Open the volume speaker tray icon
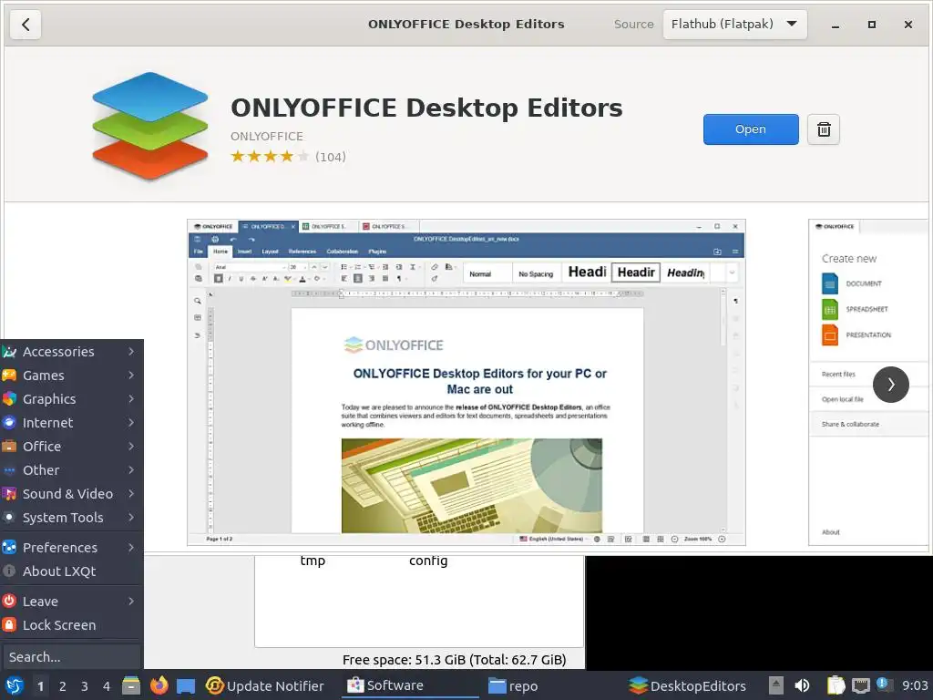 click(x=802, y=685)
